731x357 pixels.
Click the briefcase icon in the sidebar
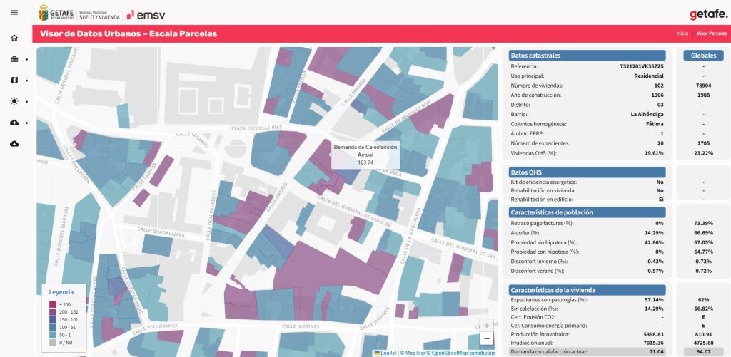pyautogui.click(x=14, y=59)
